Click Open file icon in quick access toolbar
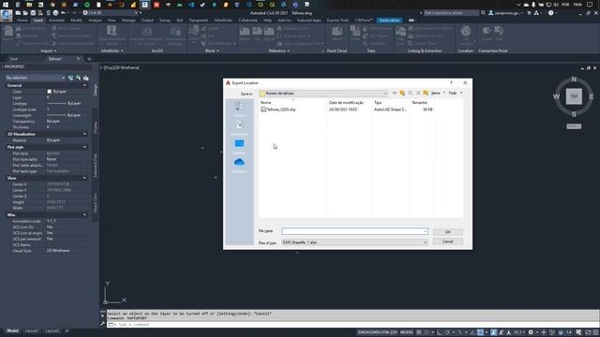 25,12
